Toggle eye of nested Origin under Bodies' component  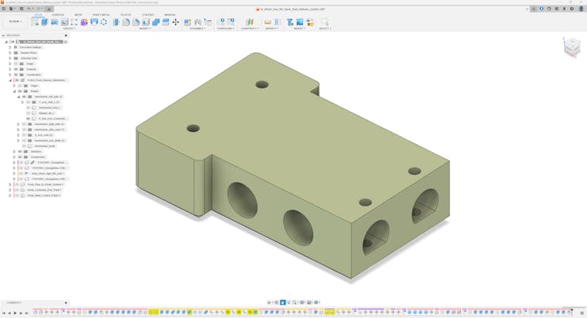pos(20,85)
